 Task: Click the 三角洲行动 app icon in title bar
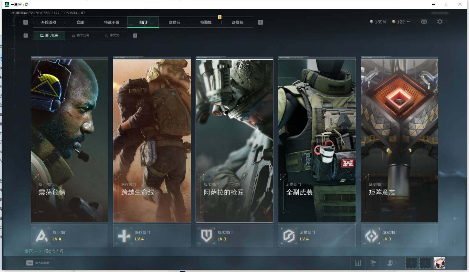pyautogui.click(x=7, y=4)
